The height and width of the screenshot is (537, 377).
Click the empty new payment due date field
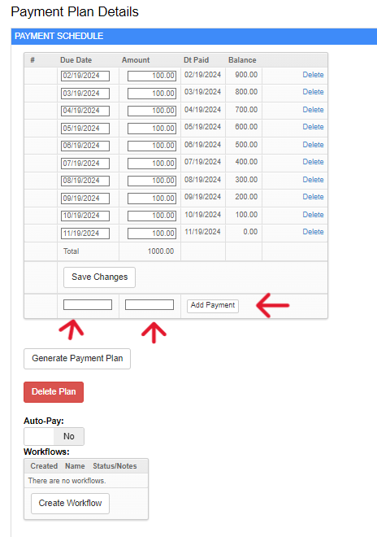[x=88, y=305]
